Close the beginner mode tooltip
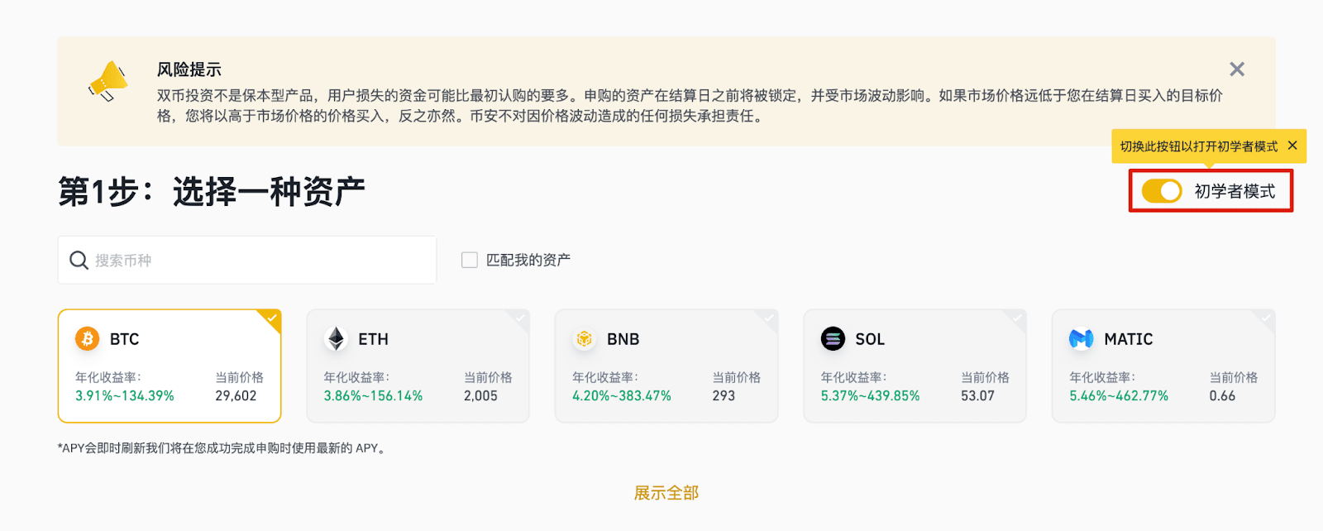This screenshot has width=1323, height=531. tap(1292, 146)
